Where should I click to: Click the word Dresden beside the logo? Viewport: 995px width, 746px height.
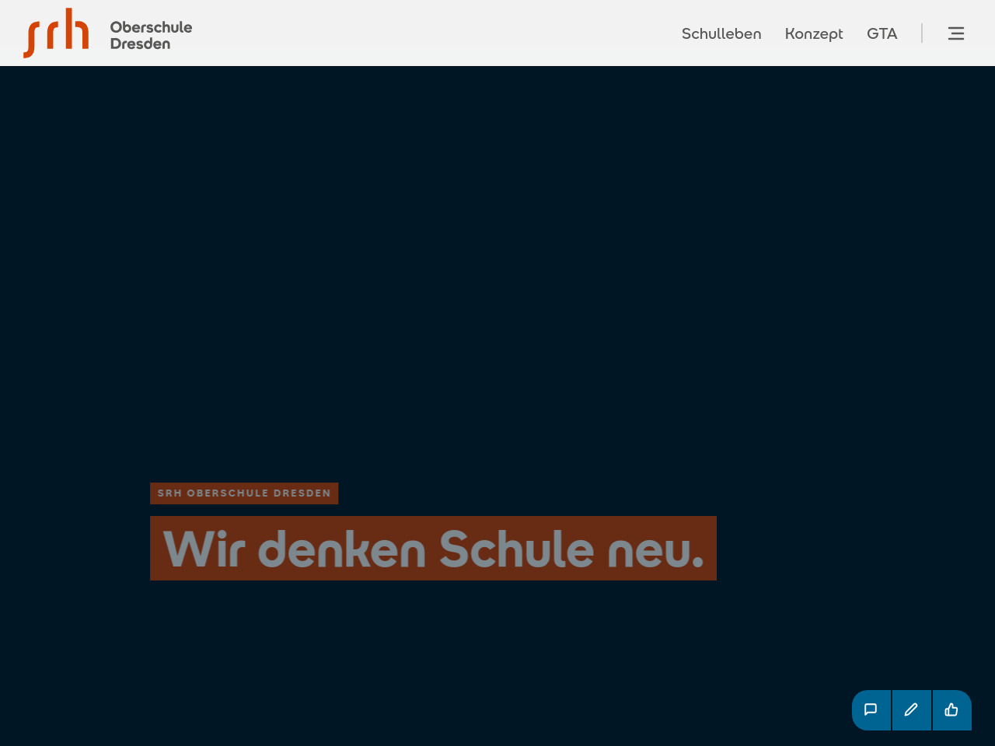(x=140, y=44)
